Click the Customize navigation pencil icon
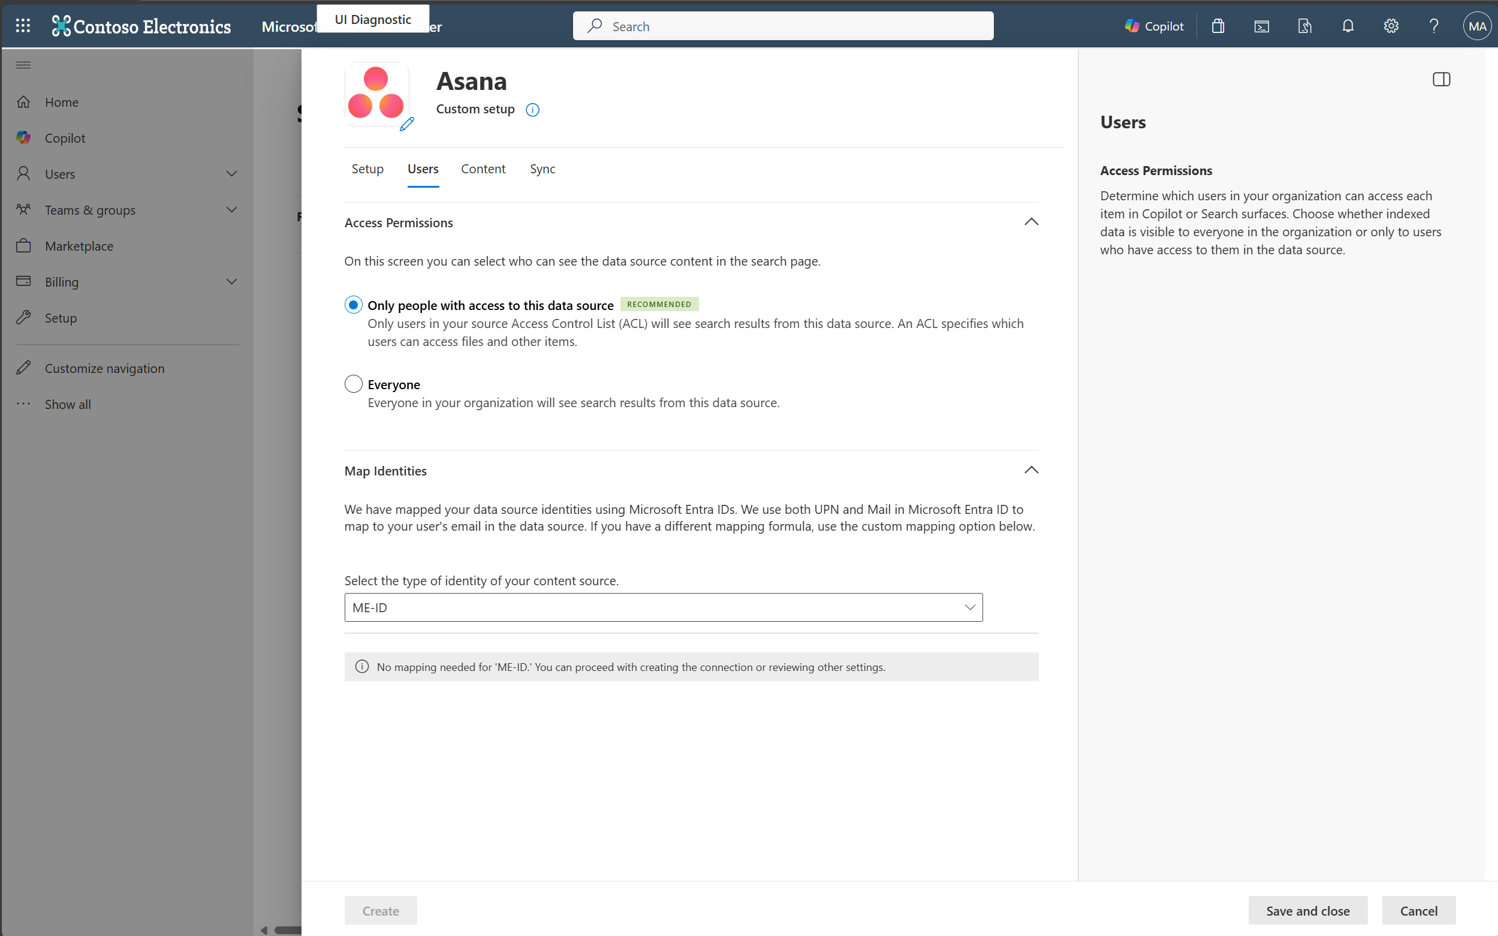This screenshot has height=936, width=1498. point(23,368)
